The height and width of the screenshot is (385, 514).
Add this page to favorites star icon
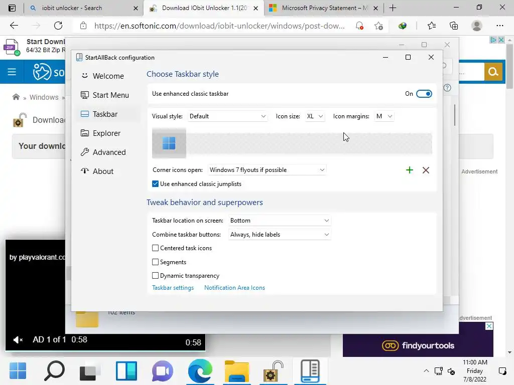pyautogui.click(x=378, y=26)
